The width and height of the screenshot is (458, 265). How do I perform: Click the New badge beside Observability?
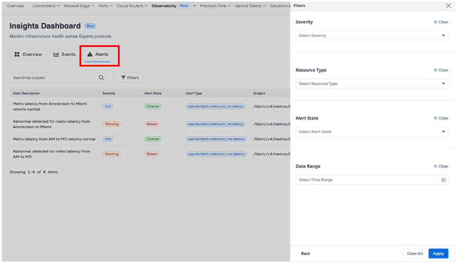point(184,6)
